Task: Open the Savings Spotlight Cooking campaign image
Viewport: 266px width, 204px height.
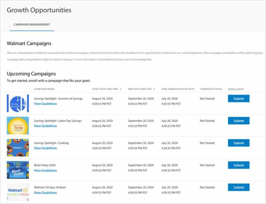Action: (x=18, y=148)
